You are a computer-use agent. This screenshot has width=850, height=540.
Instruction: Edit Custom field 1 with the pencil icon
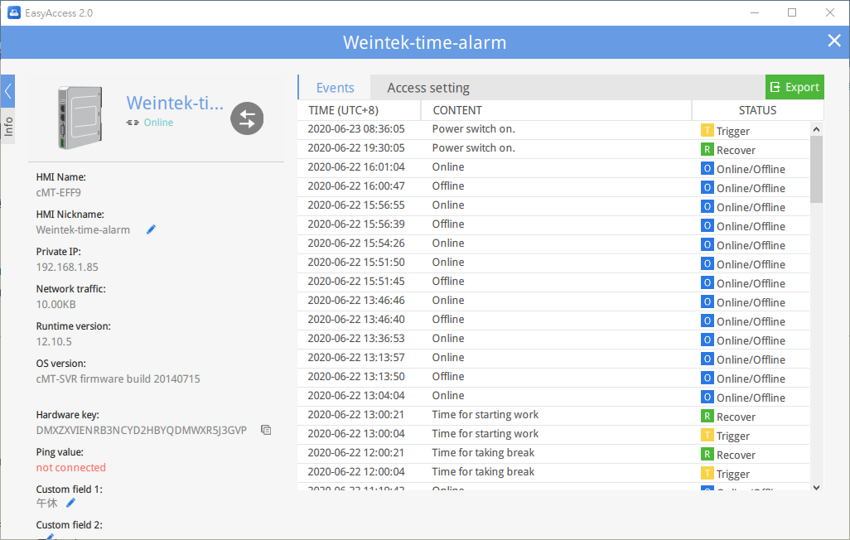(70, 503)
